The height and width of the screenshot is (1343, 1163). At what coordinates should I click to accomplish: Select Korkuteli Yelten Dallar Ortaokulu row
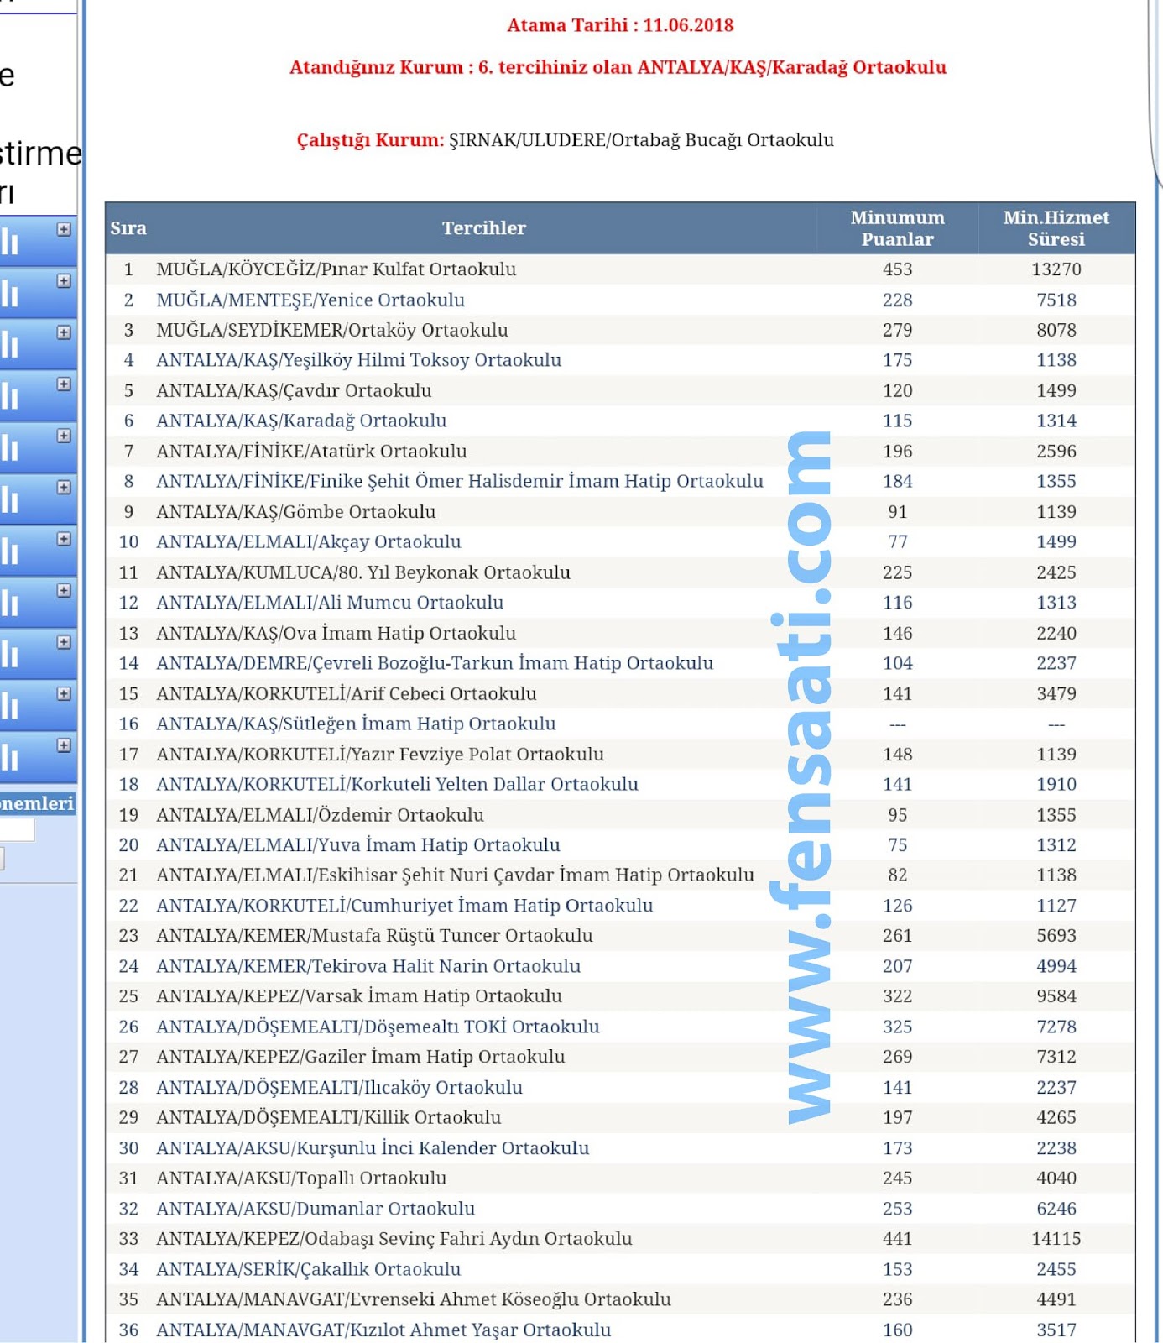coord(620,784)
